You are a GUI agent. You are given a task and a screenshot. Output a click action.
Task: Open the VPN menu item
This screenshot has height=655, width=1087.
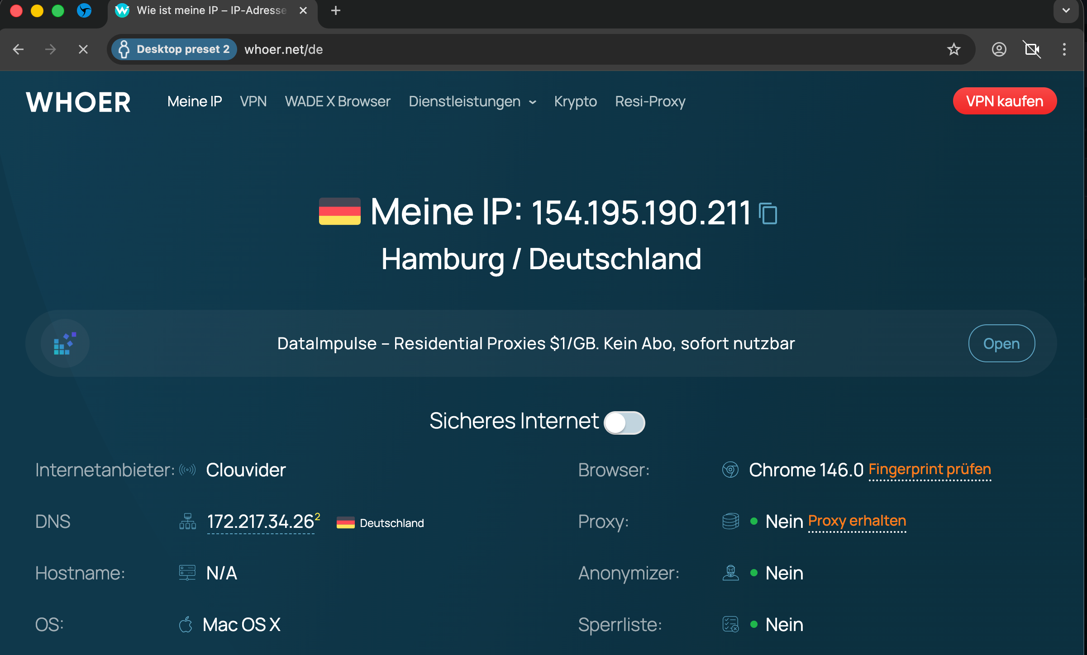253,102
